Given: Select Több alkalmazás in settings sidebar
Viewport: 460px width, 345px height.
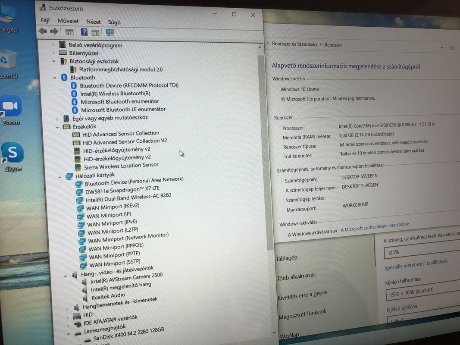Looking at the screenshot, I should click(x=296, y=276).
